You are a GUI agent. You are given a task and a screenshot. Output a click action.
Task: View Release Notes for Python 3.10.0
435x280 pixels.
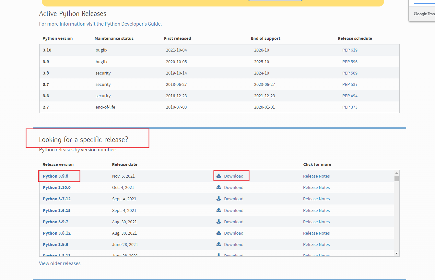(x=316, y=188)
